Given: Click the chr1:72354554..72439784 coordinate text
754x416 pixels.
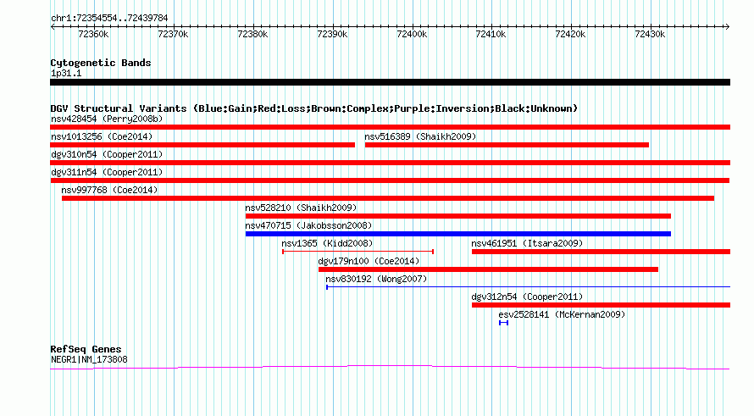Looking at the screenshot, I should pos(109,18).
